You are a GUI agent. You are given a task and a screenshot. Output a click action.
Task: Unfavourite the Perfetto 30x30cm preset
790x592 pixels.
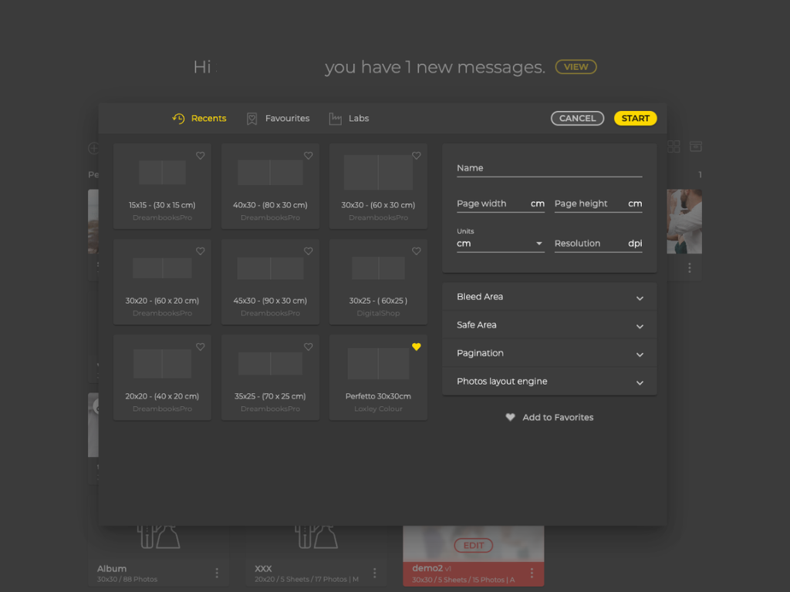(416, 347)
